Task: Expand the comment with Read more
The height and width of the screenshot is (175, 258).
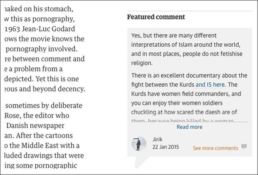Action: [189, 127]
